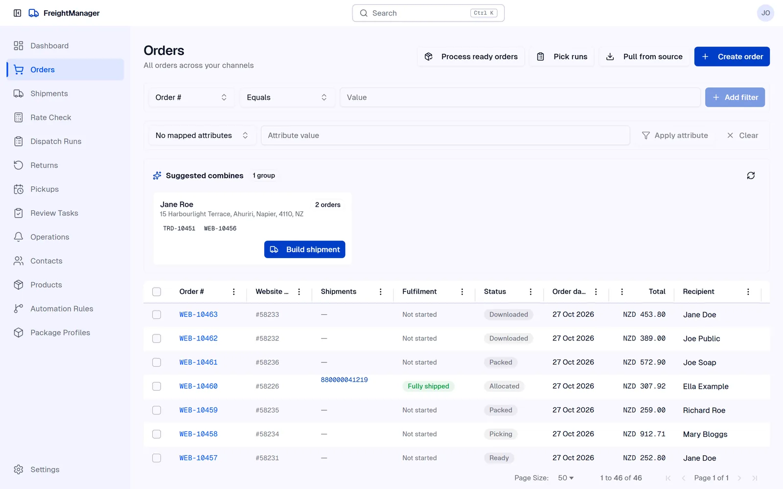Open the JO user avatar

765,13
